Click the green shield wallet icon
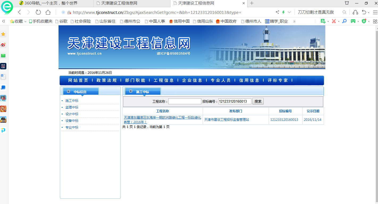Image resolution: width=378 pixels, height=204 pixels. coord(364,21)
